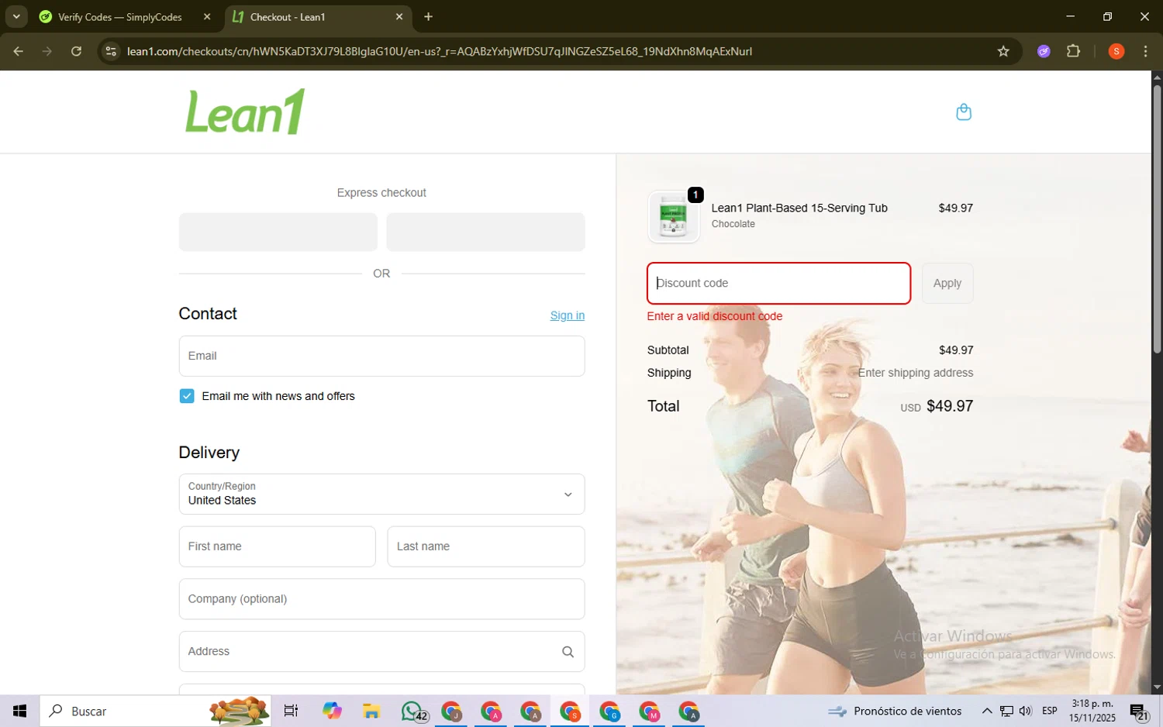
Task: Close the Verify Codes — SimplyCodes tab
Action: pos(207,16)
